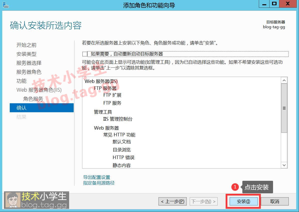Open 角色服务 sub-step in sidebar
This screenshot has height=212, width=299.
[x=33, y=99]
